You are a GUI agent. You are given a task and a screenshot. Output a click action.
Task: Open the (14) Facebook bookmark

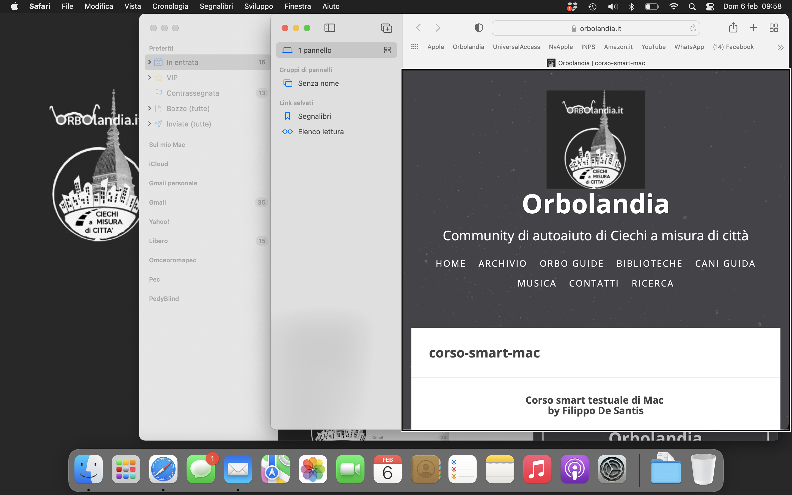pyautogui.click(x=733, y=47)
